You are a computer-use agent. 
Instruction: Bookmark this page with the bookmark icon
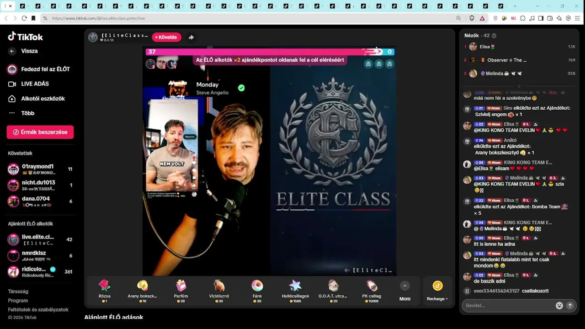pos(33,18)
